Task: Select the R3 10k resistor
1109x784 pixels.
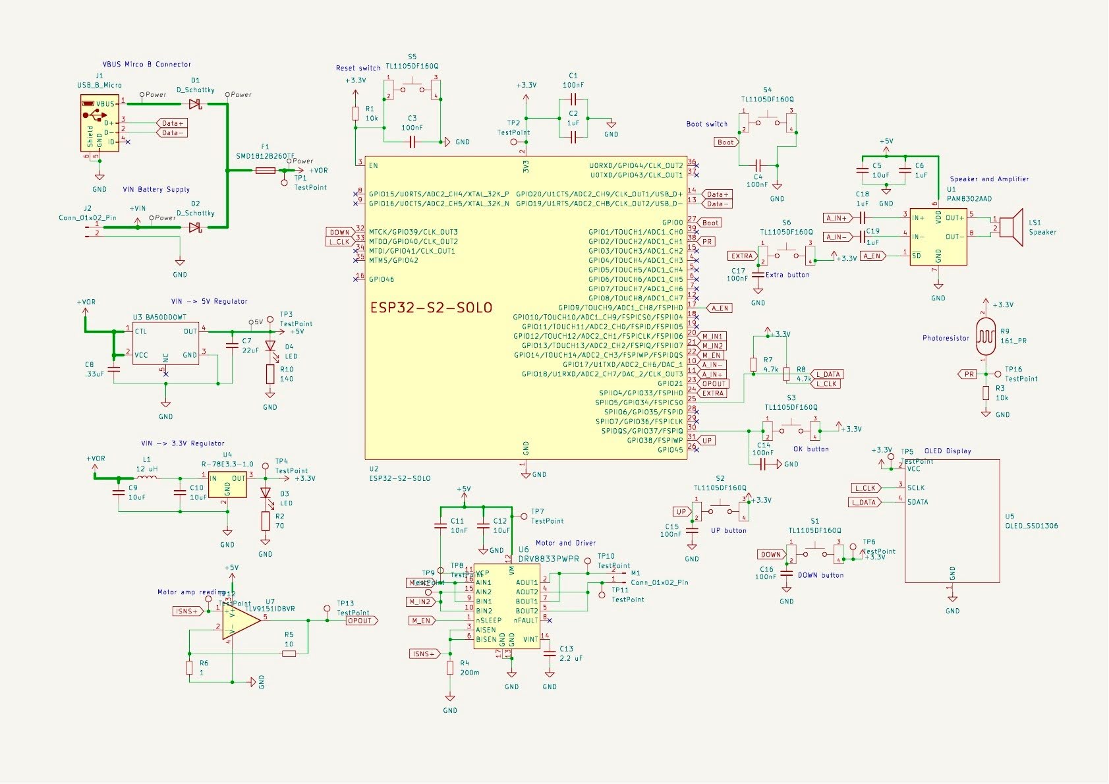Action: [x=985, y=393]
